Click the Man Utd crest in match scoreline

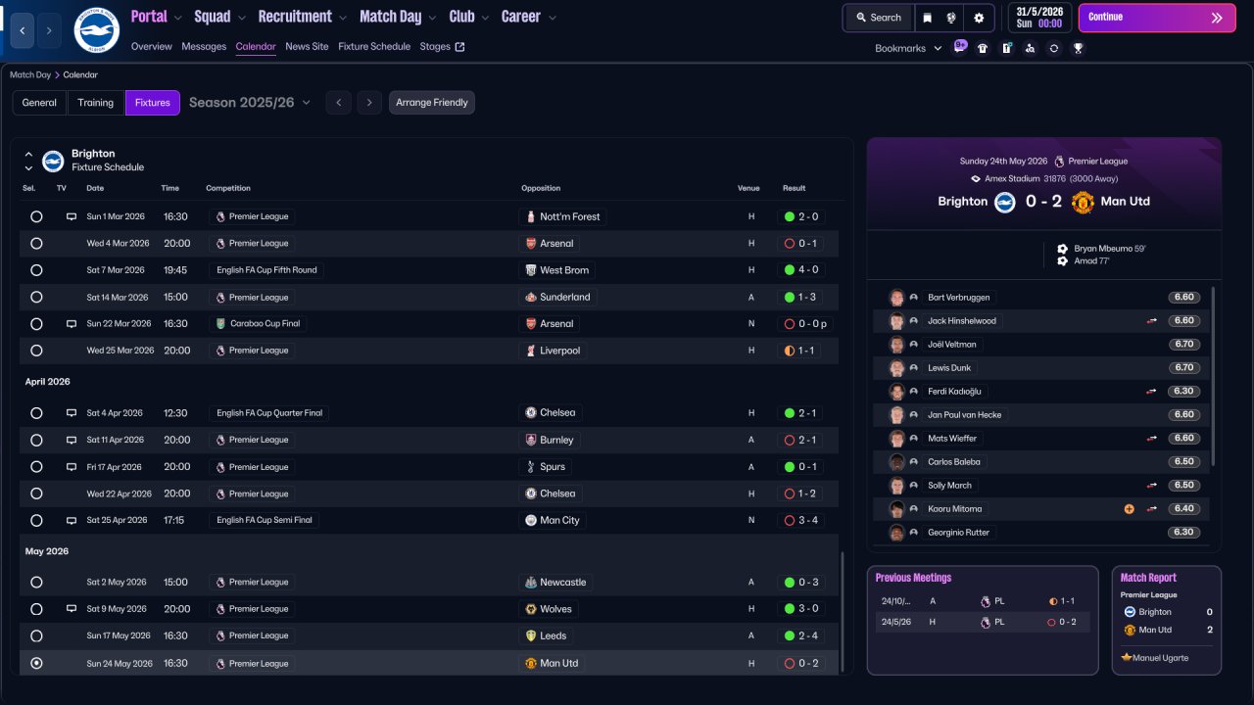point(1083,202)
